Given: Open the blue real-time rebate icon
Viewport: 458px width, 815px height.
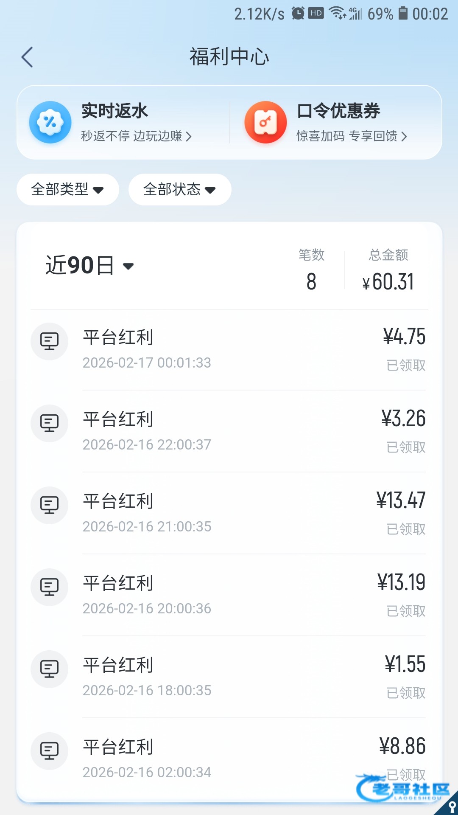Looking at the screenshot, I should coord(50,122).
